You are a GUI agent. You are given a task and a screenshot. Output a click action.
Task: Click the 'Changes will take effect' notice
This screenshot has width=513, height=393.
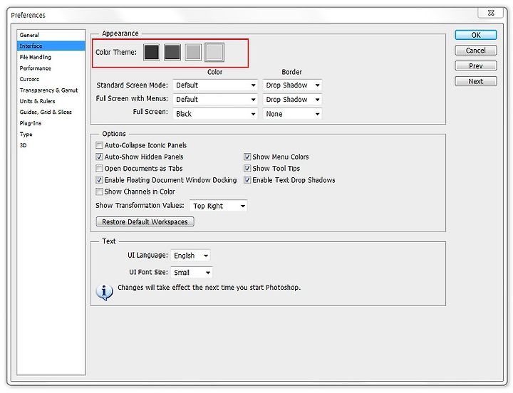[x=209, y=288]
